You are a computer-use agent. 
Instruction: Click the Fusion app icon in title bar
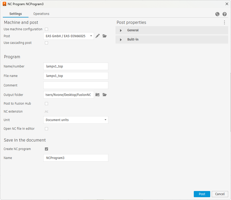click(4, 4)
